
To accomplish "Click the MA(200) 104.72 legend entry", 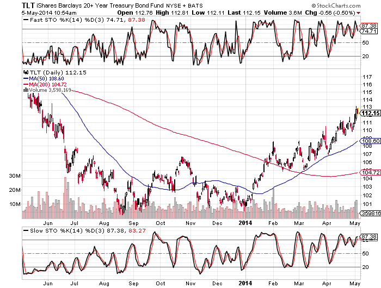I will tap(45, 84).
